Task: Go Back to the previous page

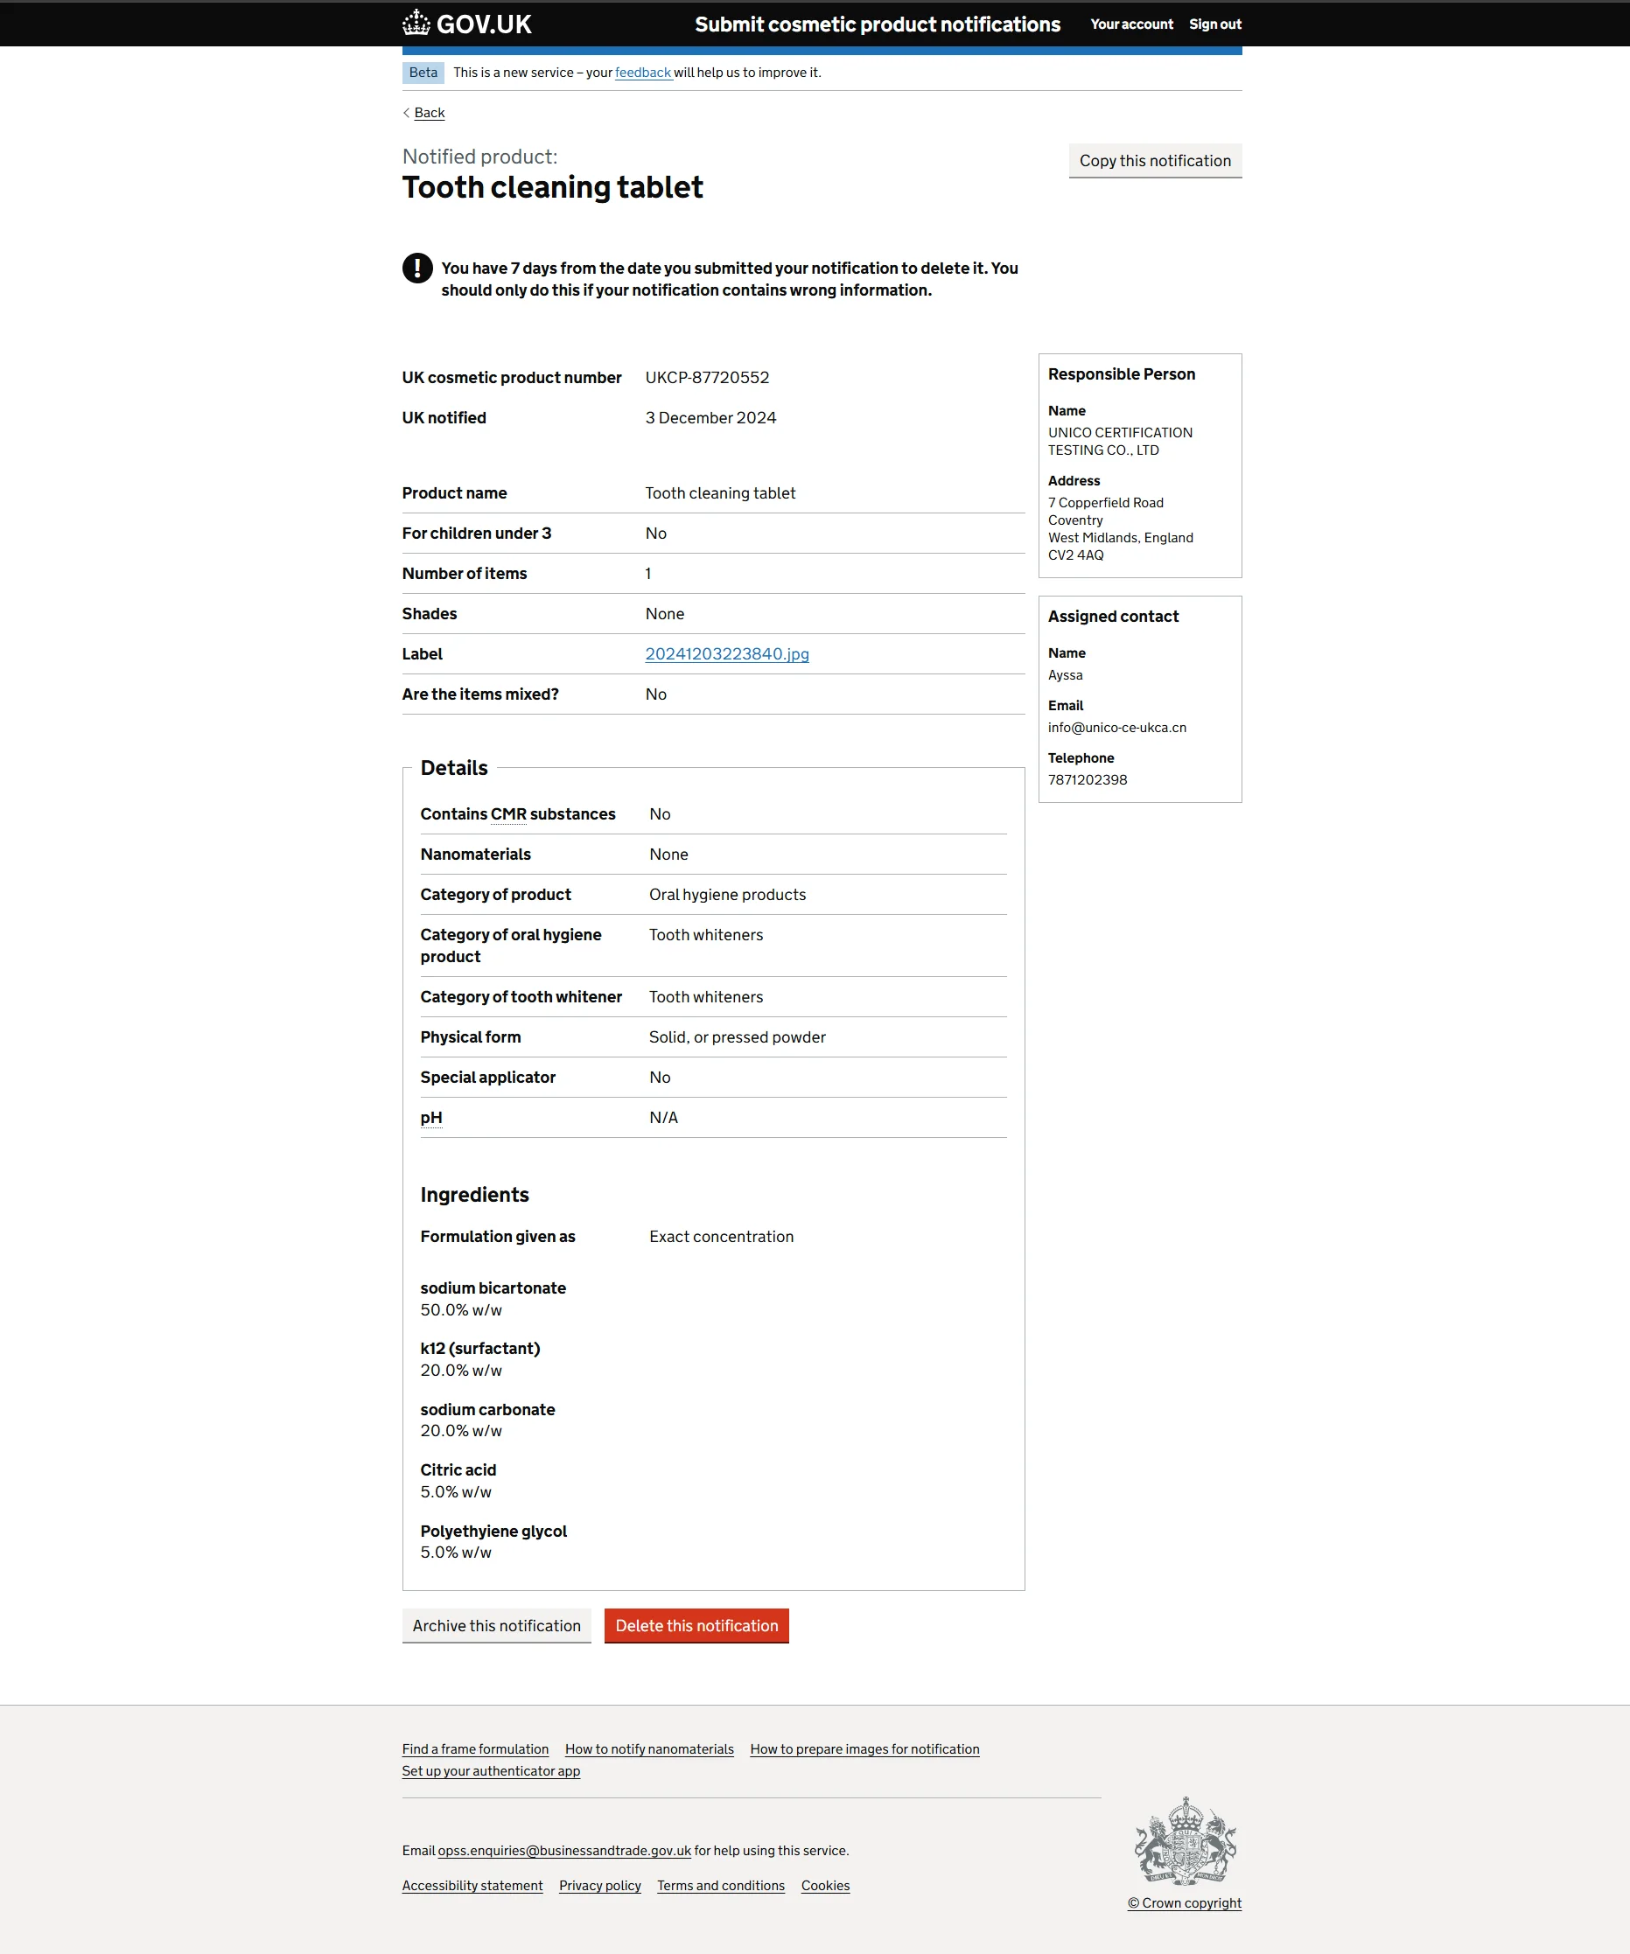Action: [x=429, y=113]
